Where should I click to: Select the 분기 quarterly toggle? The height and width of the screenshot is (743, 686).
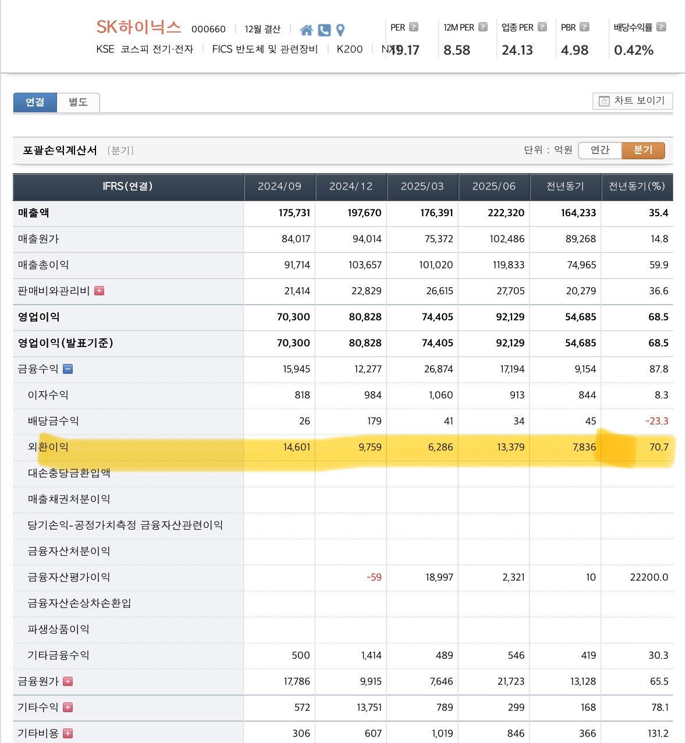[643, 150]
